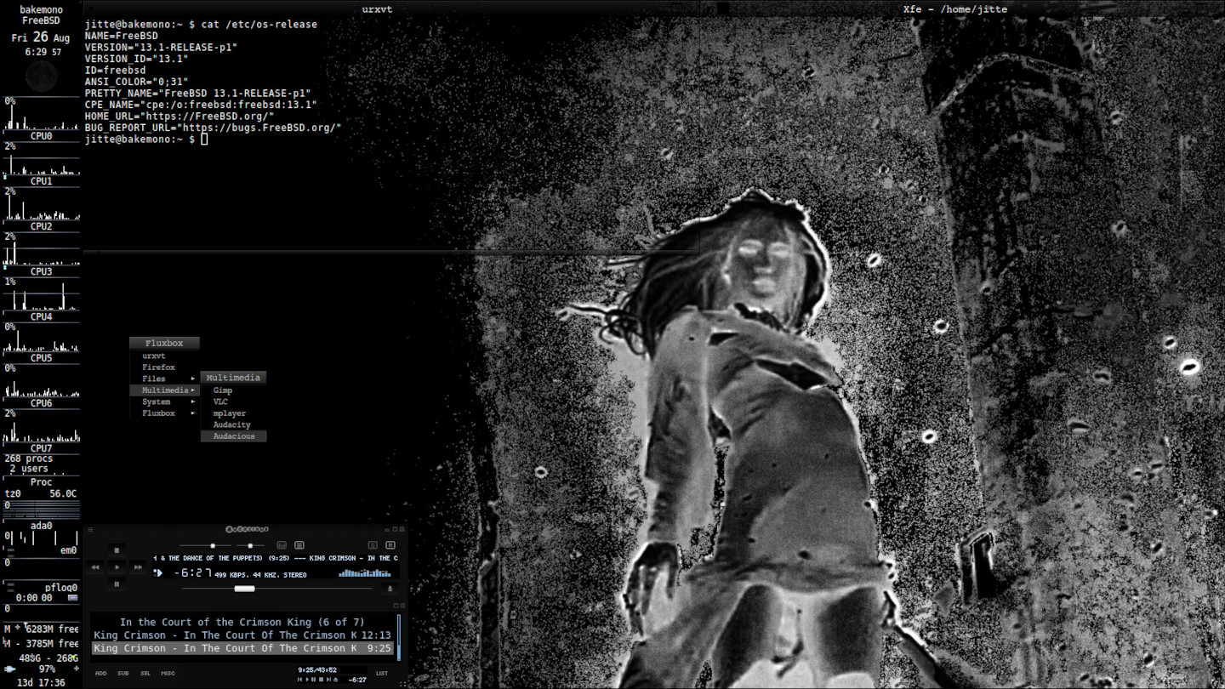Click the gkrellm date and clock display
Screen dimensions: 1225x689
(41, 44)
